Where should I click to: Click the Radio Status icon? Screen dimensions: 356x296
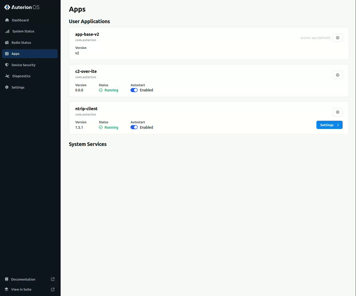(7, 42)
